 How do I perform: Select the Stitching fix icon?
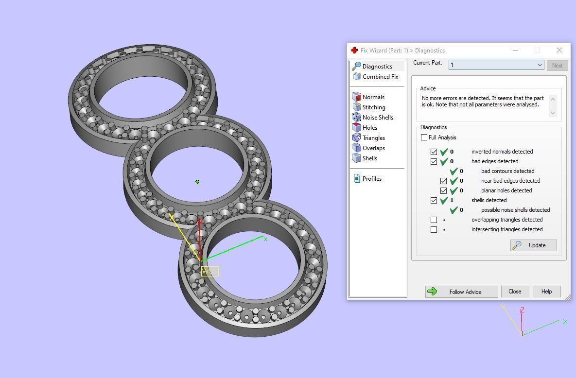point(356,107)
